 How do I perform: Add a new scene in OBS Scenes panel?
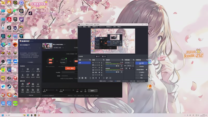(80, 78)
